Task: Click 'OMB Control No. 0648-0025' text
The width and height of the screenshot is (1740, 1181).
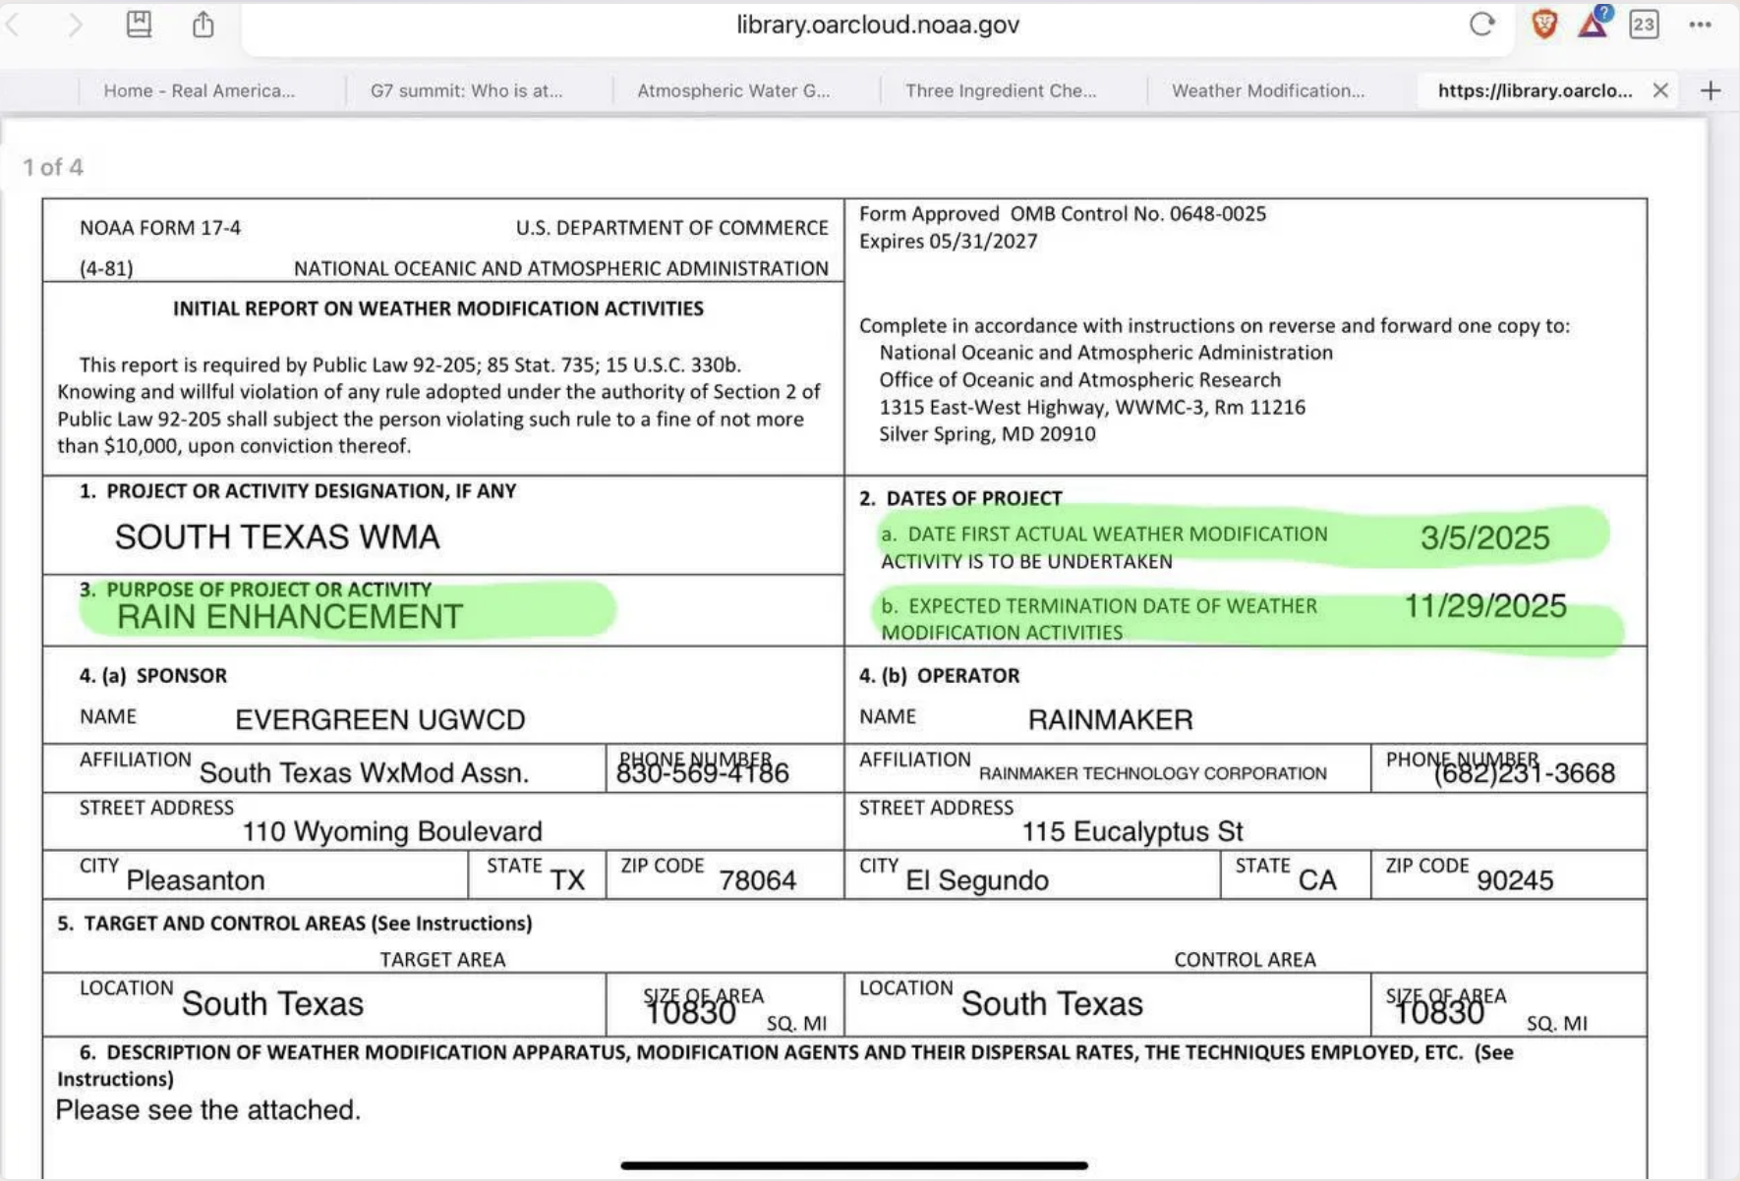Action: pos(1138,214)
